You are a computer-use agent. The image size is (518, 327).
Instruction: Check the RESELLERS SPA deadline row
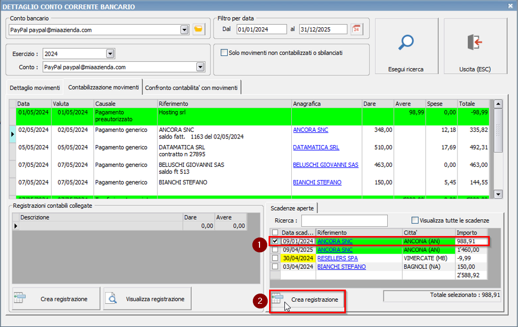275,258
